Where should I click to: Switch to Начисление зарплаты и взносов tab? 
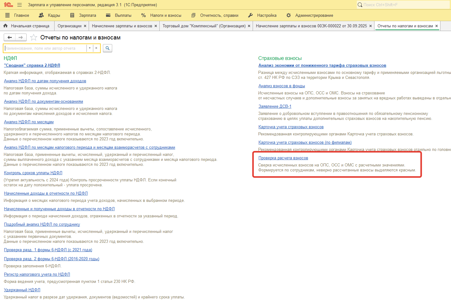(x=122, y=26)
